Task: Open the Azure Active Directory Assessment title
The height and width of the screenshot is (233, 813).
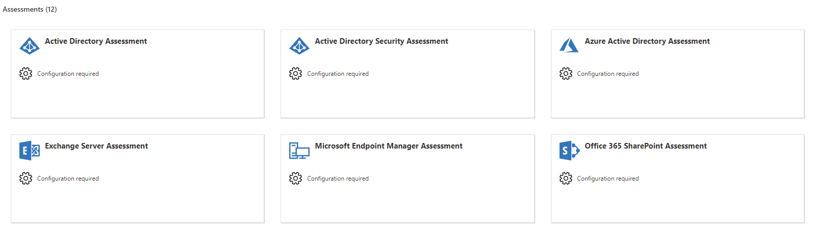Action: click(x=647, y=41)
